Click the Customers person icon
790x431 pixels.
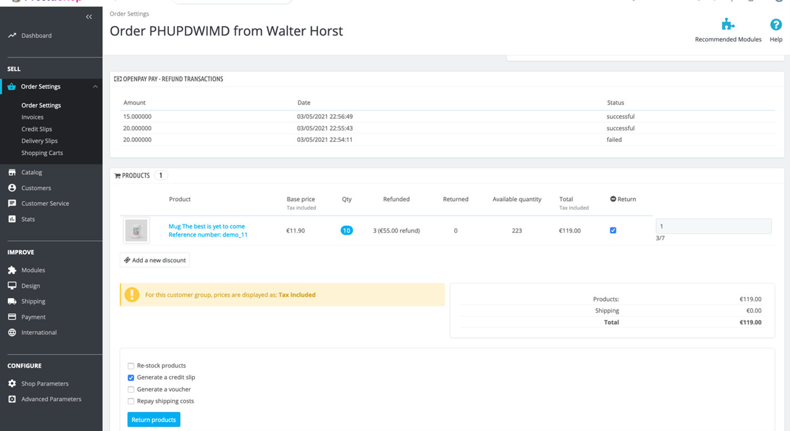12,188
